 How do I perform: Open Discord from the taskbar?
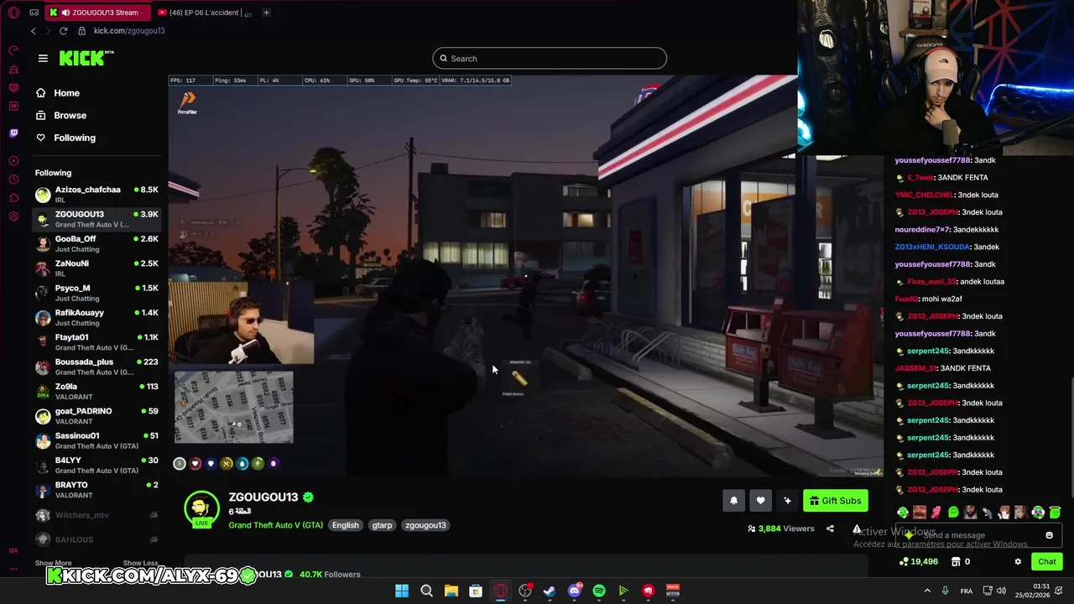point(574,591)
